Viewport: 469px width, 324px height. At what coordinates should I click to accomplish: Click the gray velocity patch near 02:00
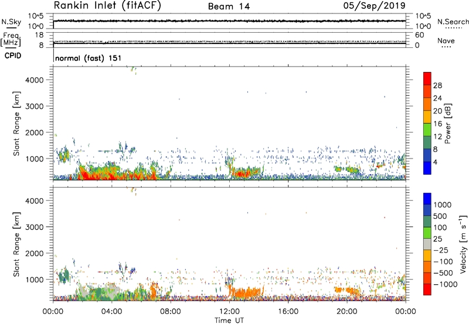click(84, 290)
